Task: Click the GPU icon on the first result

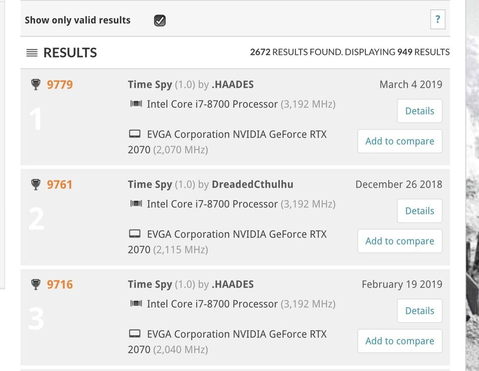Action: (x=136, y=134)
